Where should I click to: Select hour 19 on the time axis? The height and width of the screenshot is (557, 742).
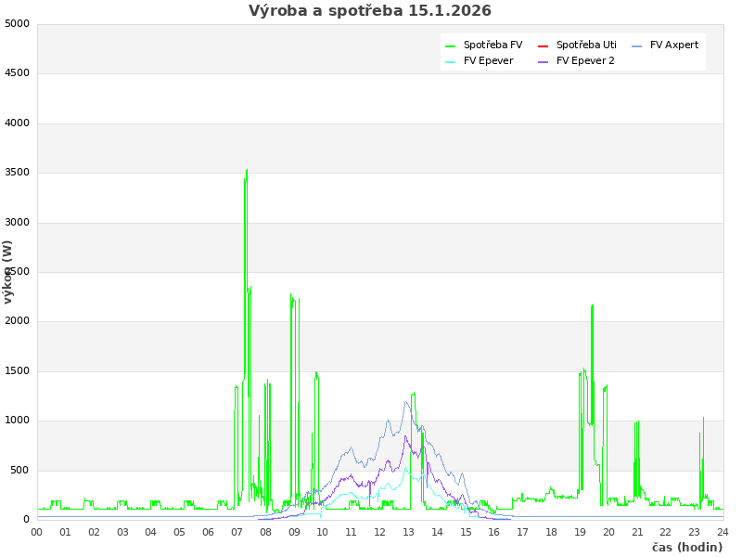point(580,532)
